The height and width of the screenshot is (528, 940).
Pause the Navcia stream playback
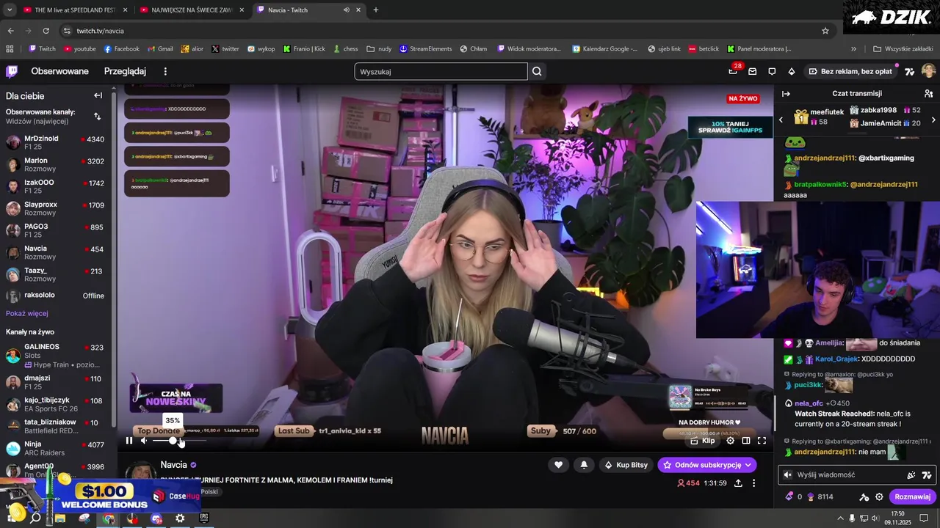point(129,441)
